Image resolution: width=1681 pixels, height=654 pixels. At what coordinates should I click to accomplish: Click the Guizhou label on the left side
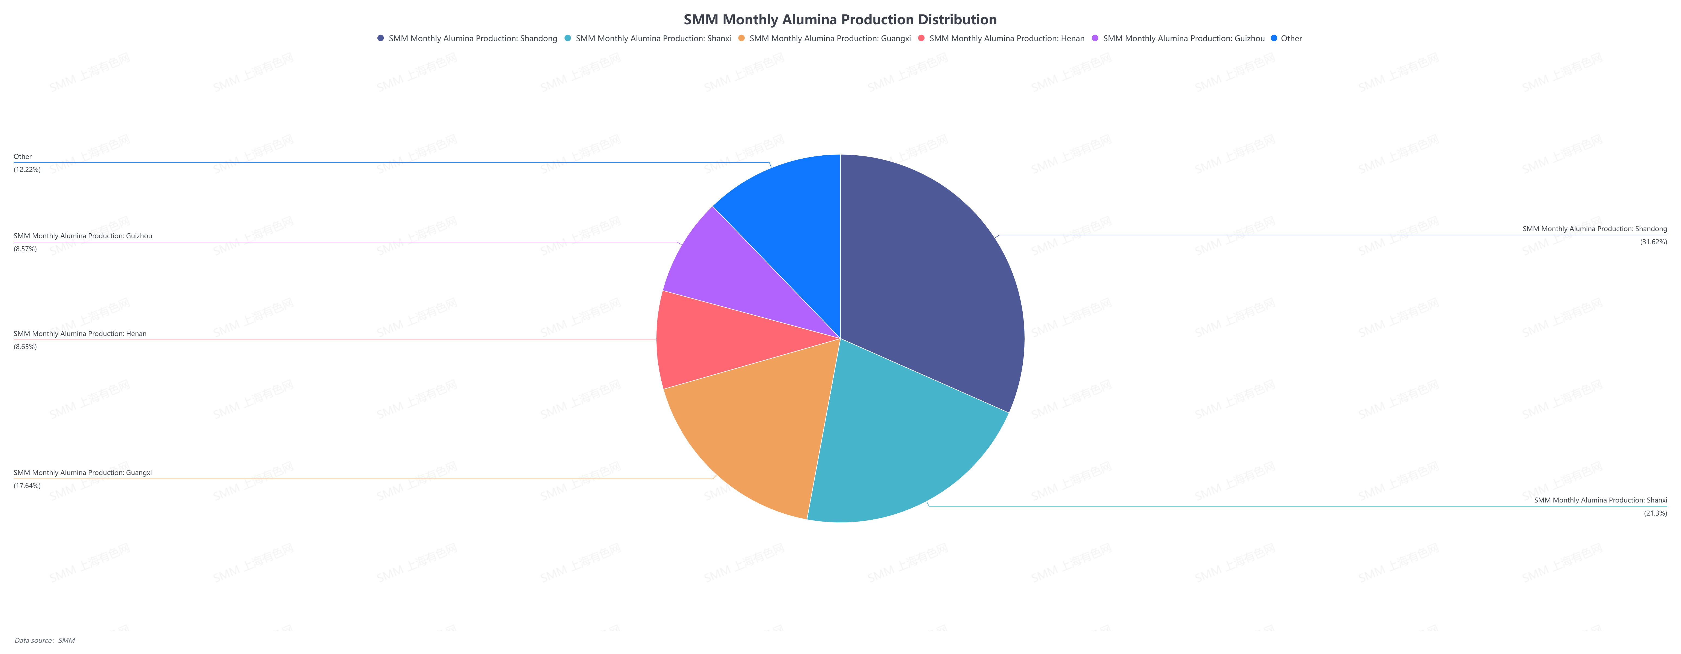click(83, 236)
